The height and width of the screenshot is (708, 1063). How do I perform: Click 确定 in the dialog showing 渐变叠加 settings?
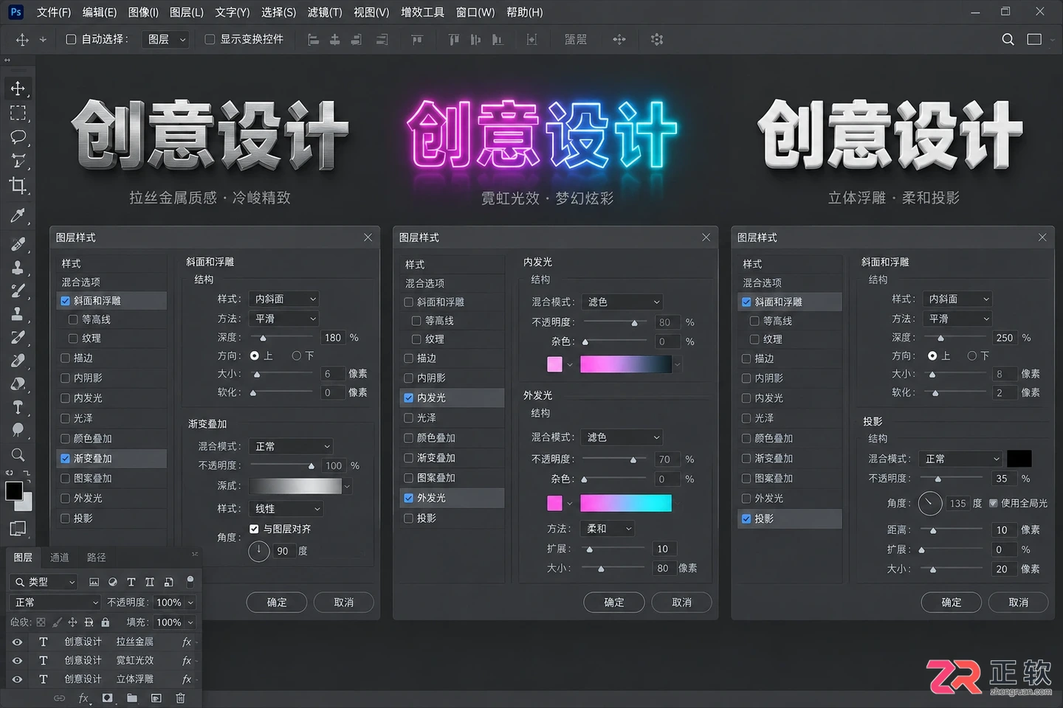point(277,603)
